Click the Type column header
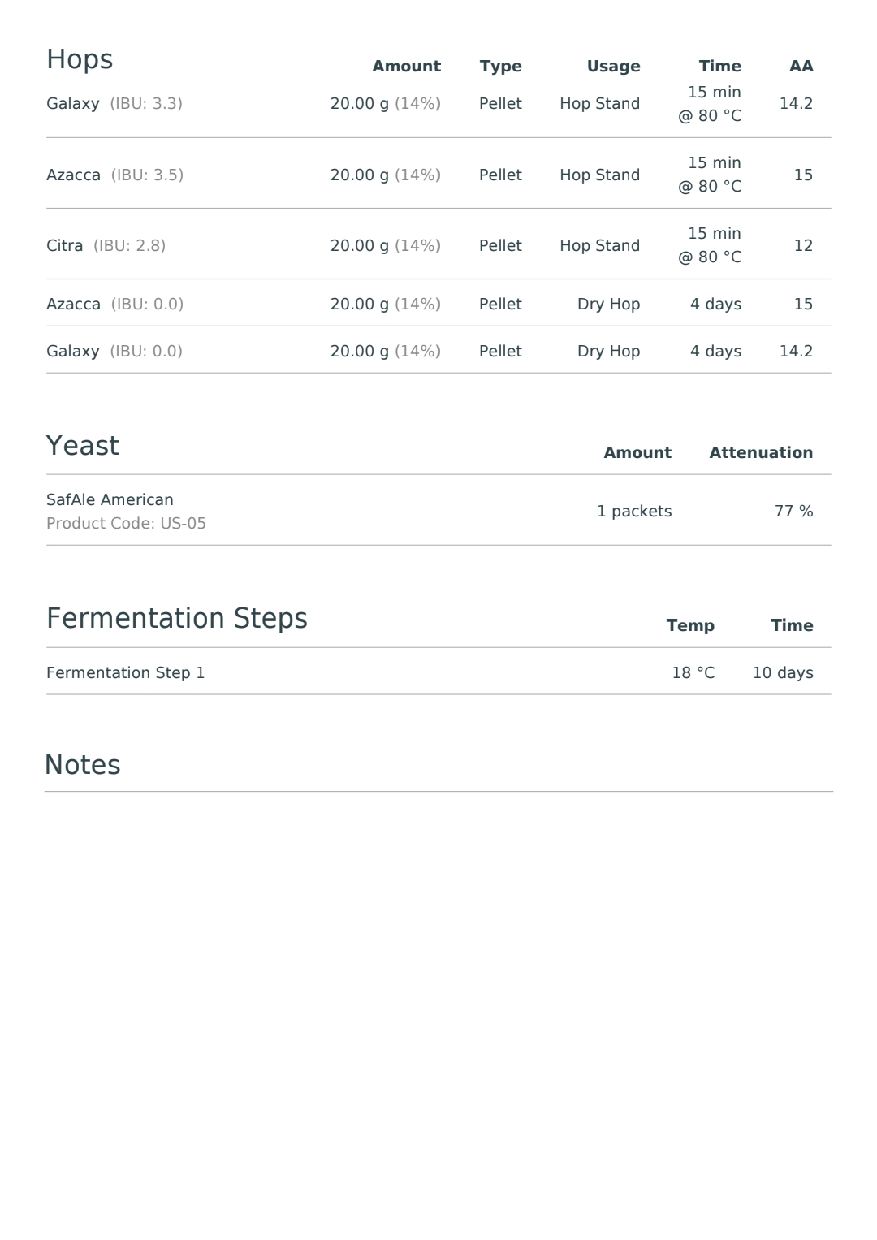This screenshot has height=1240, width=877. pos(501,67)
